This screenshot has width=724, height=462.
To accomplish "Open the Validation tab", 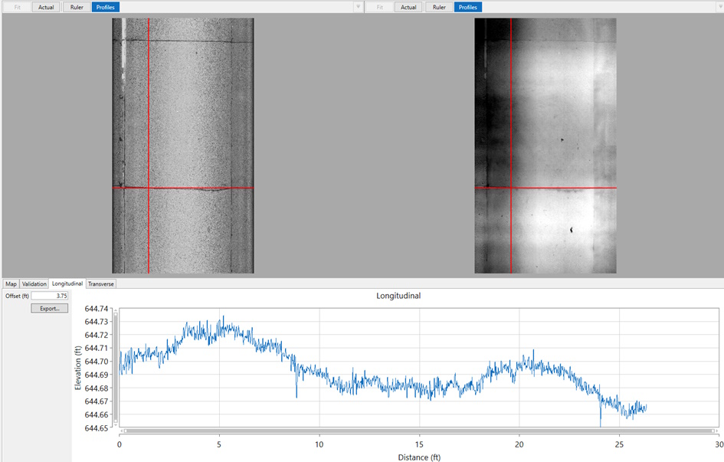I will point(34,283).
